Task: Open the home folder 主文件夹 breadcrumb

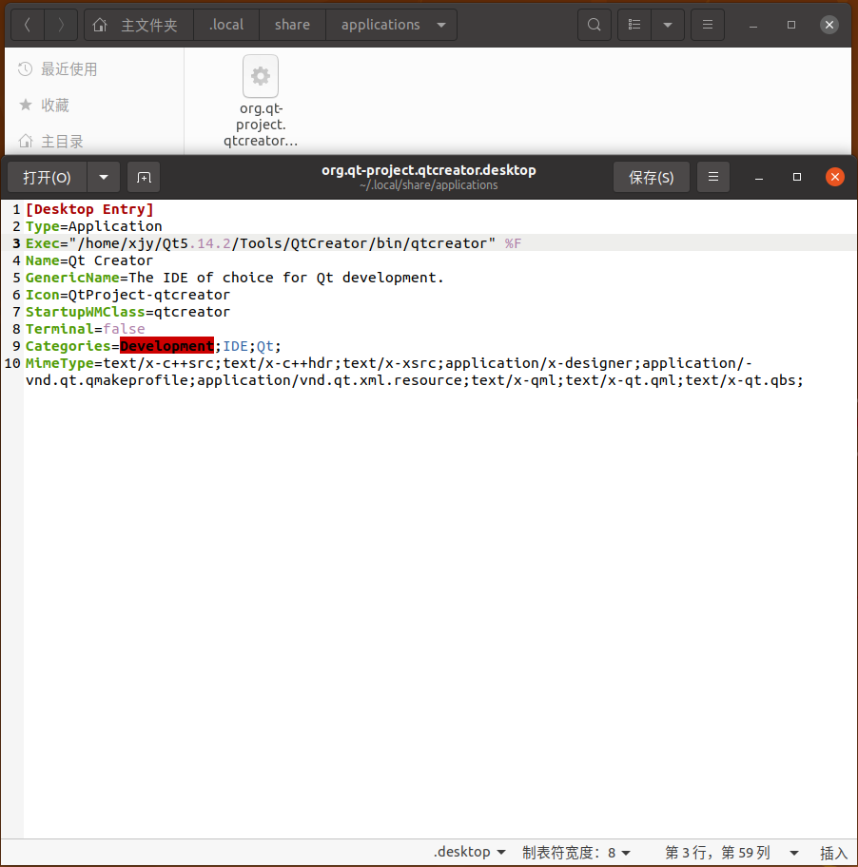Action: click(138, 25)
